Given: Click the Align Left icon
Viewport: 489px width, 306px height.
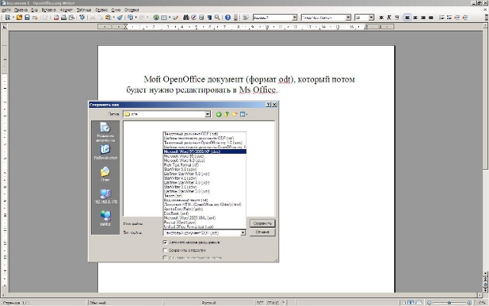Looking at the screenshot, I should (407, 18).
